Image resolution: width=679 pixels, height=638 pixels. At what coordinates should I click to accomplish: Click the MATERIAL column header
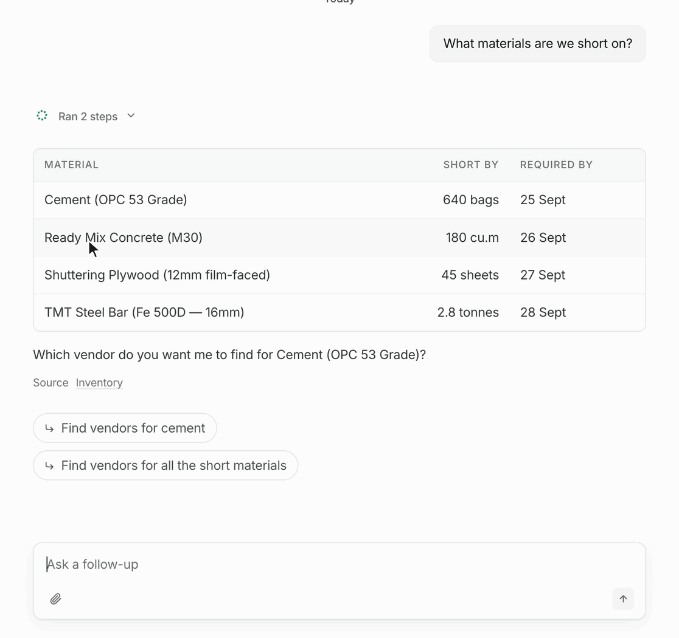[71, 165]
